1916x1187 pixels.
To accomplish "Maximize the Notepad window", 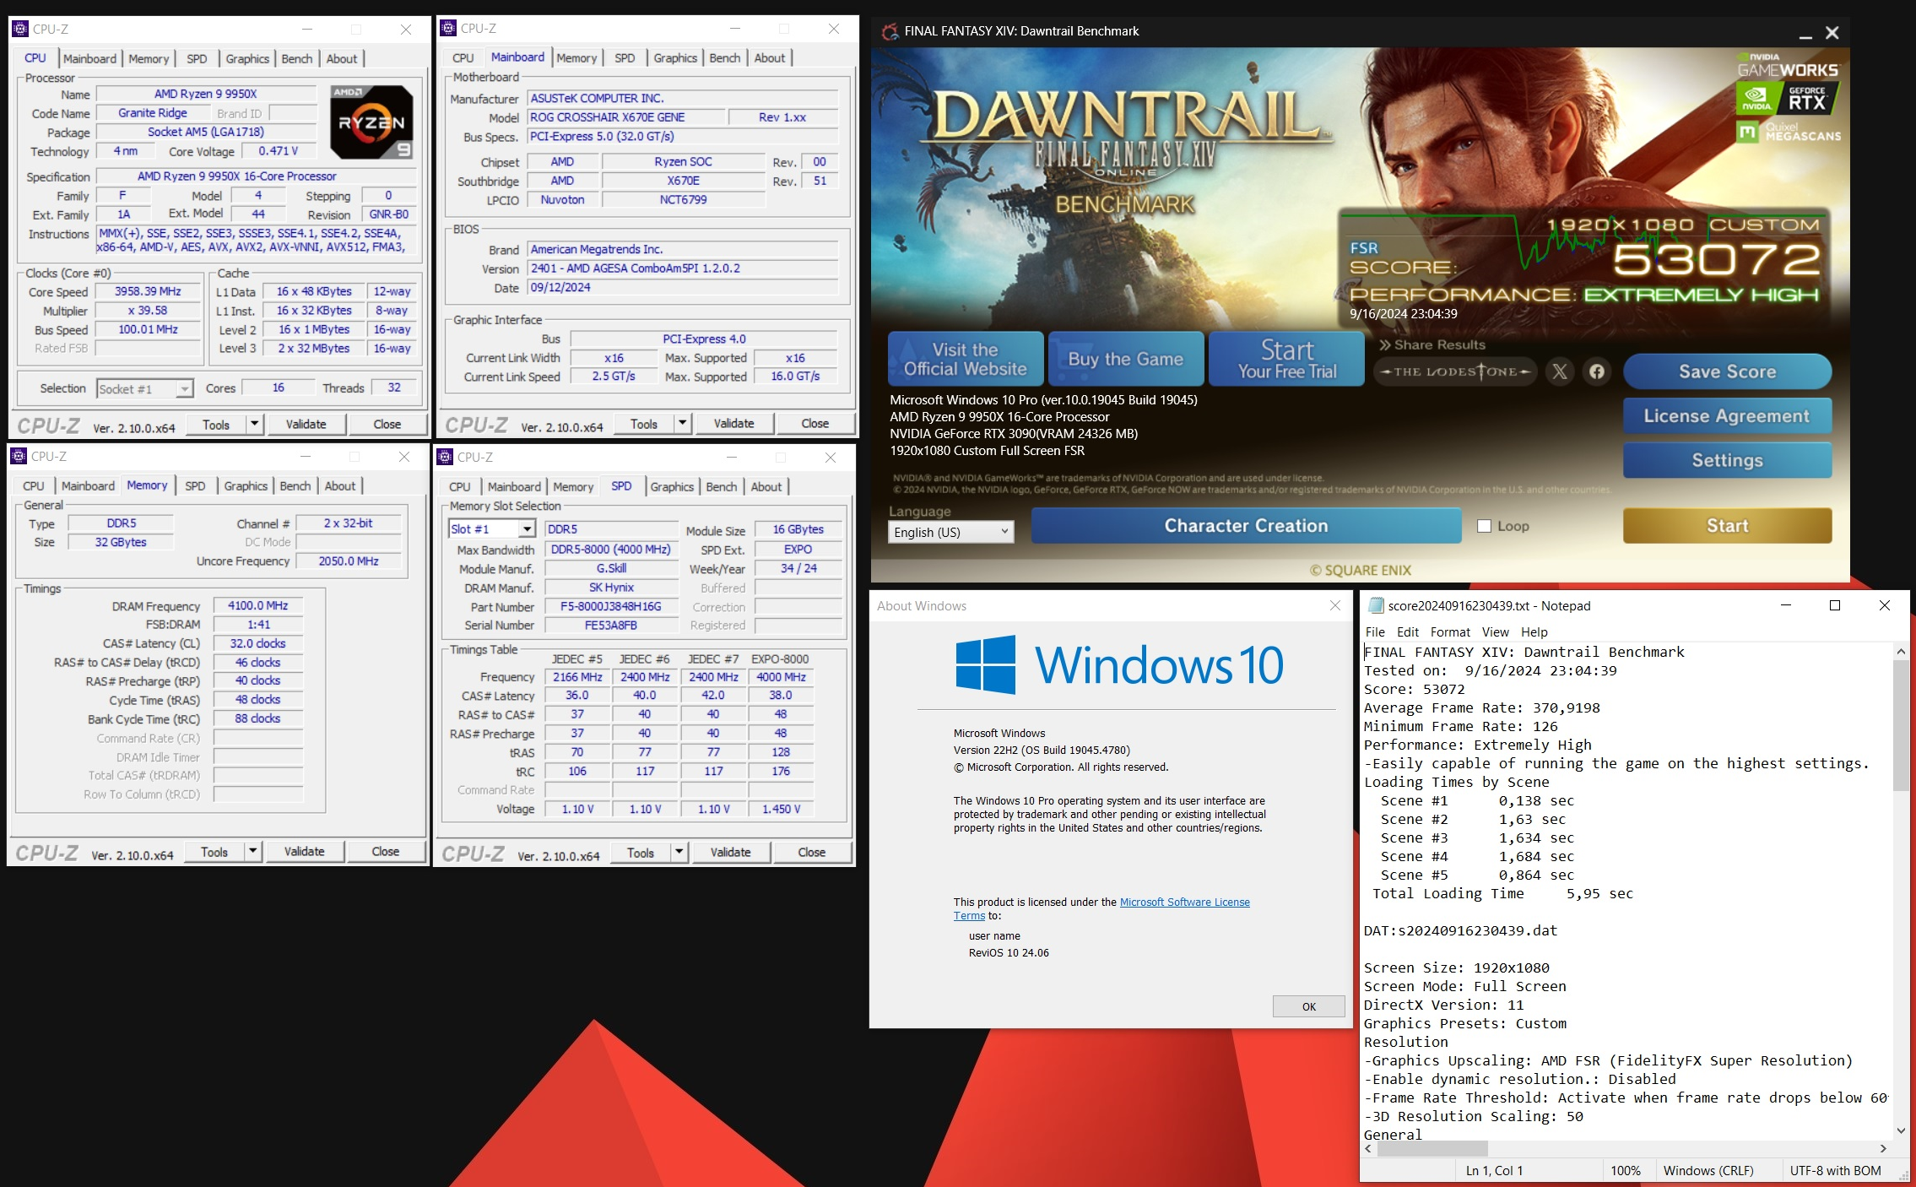I will coord(1834,605).
